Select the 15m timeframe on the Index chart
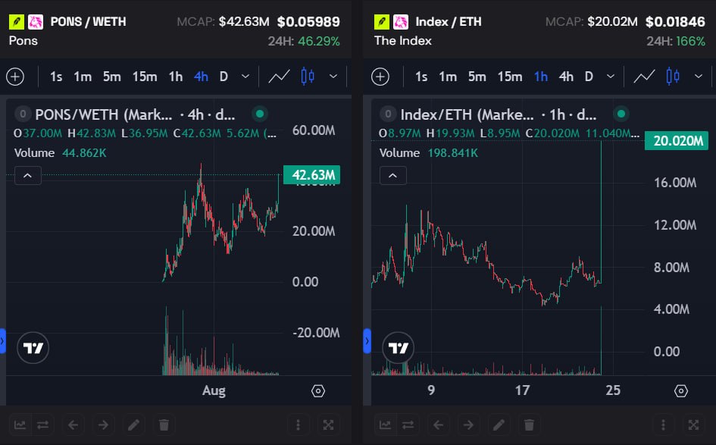Image resolution: width=716 pixels, height=445 pixels. (x=510, y=77)
